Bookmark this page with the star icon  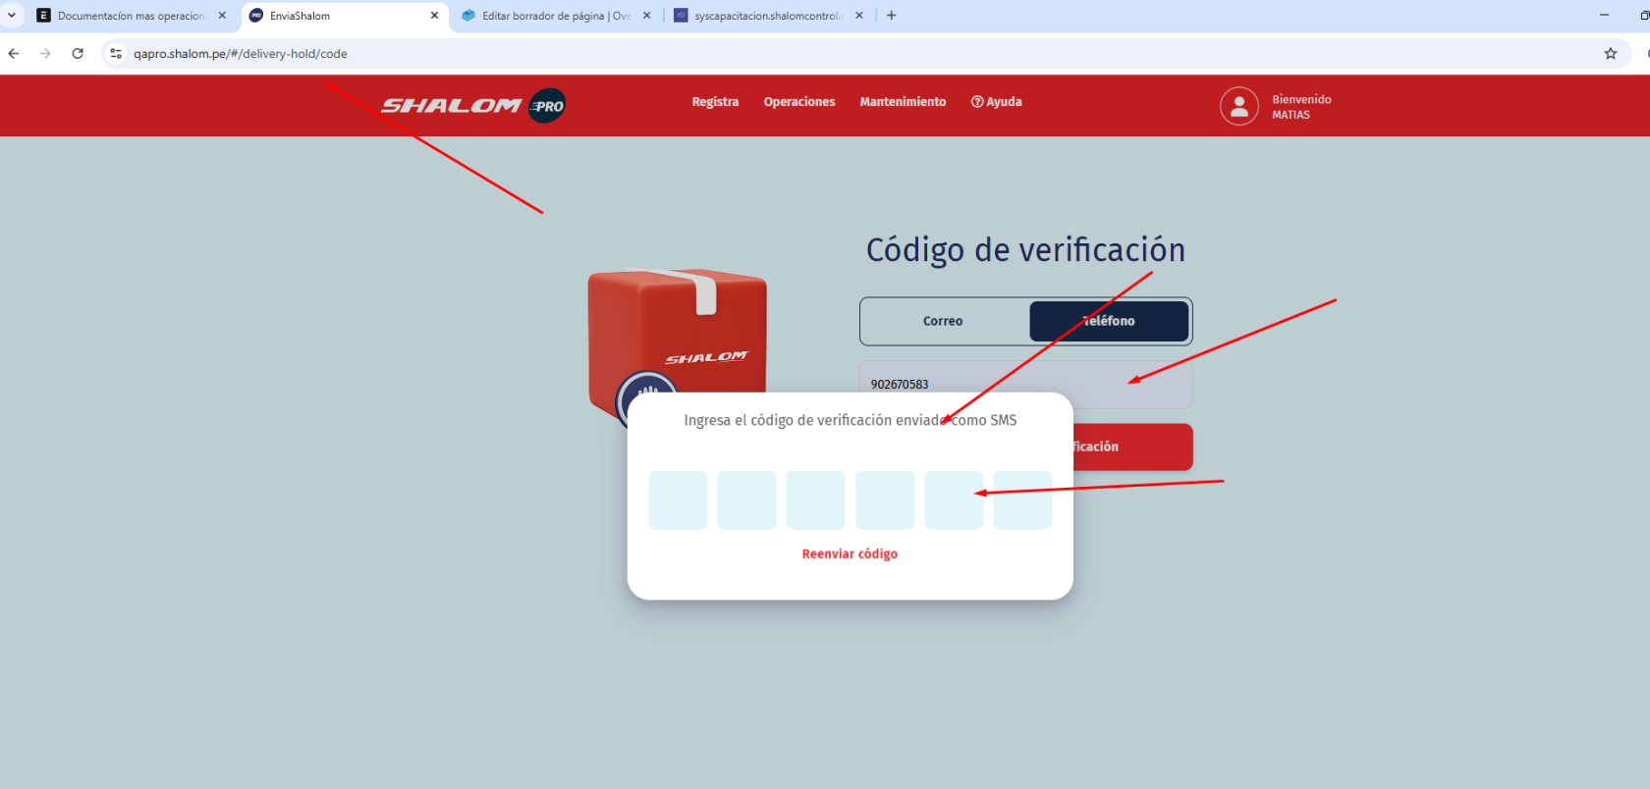pyautogui.click(x=1611, y=54)
